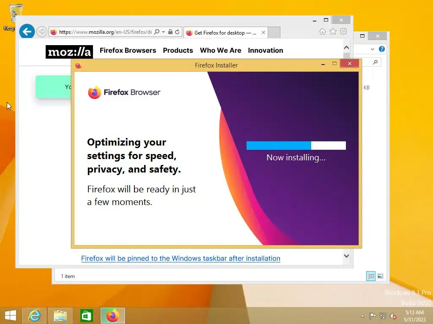The image size is (433, 324).
Task: Close the Firefox Installer window
Action: click(350, 64)
